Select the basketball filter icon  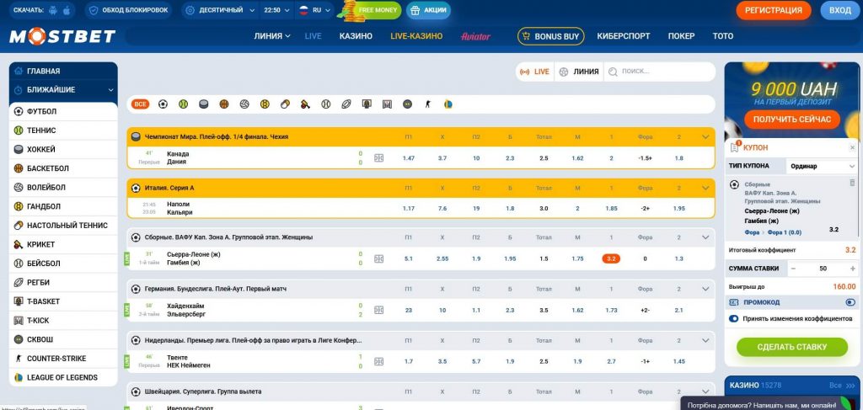tap(224, 104)
